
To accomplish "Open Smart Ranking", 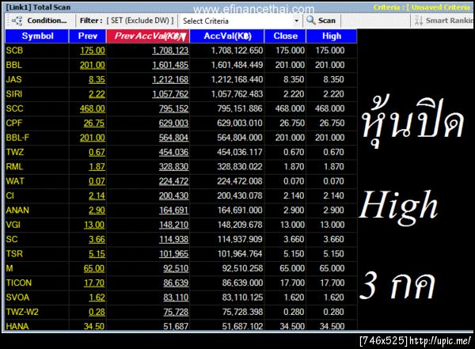I will pos(443,21).
